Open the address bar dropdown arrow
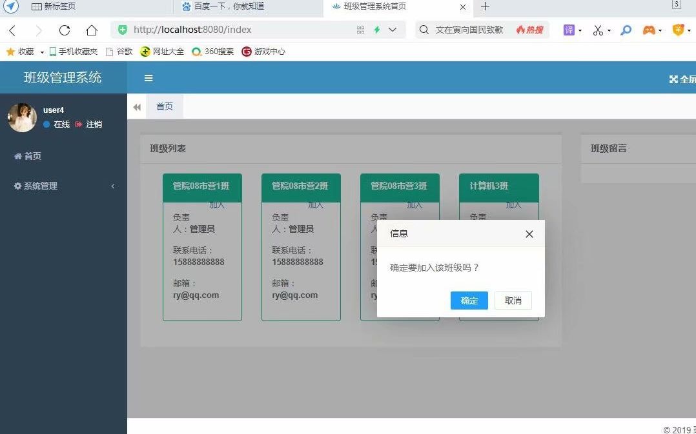The width and height of the screenshot is (696, 434). click(394, 30)
